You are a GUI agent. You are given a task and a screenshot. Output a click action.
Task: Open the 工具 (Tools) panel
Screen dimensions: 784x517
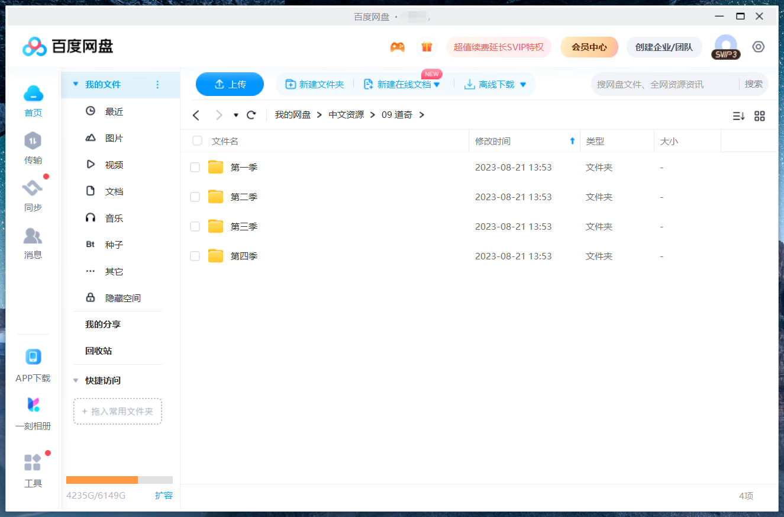tap(33, 471)
